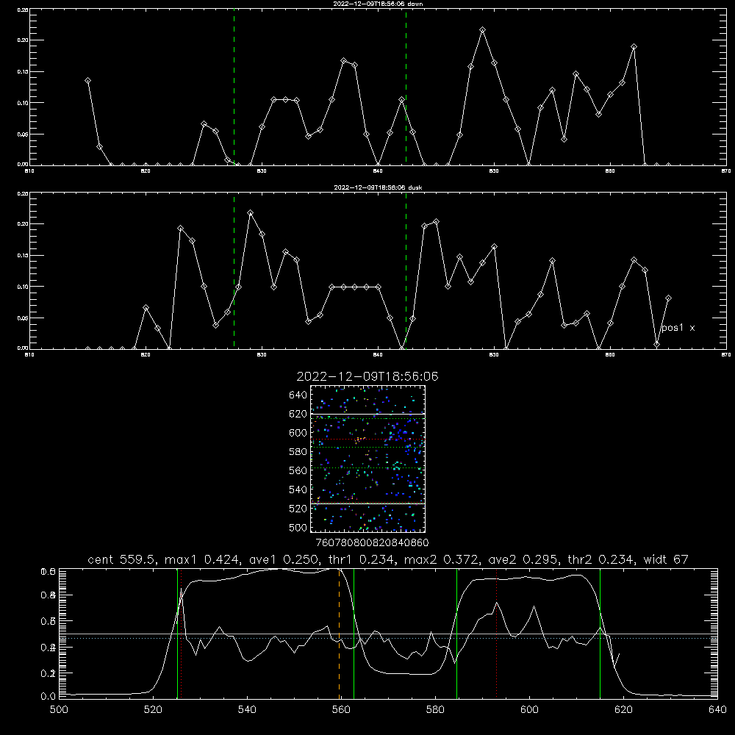Click the timestamp title above the scatter image
This screenshot has height=735, width=735.
367,376
